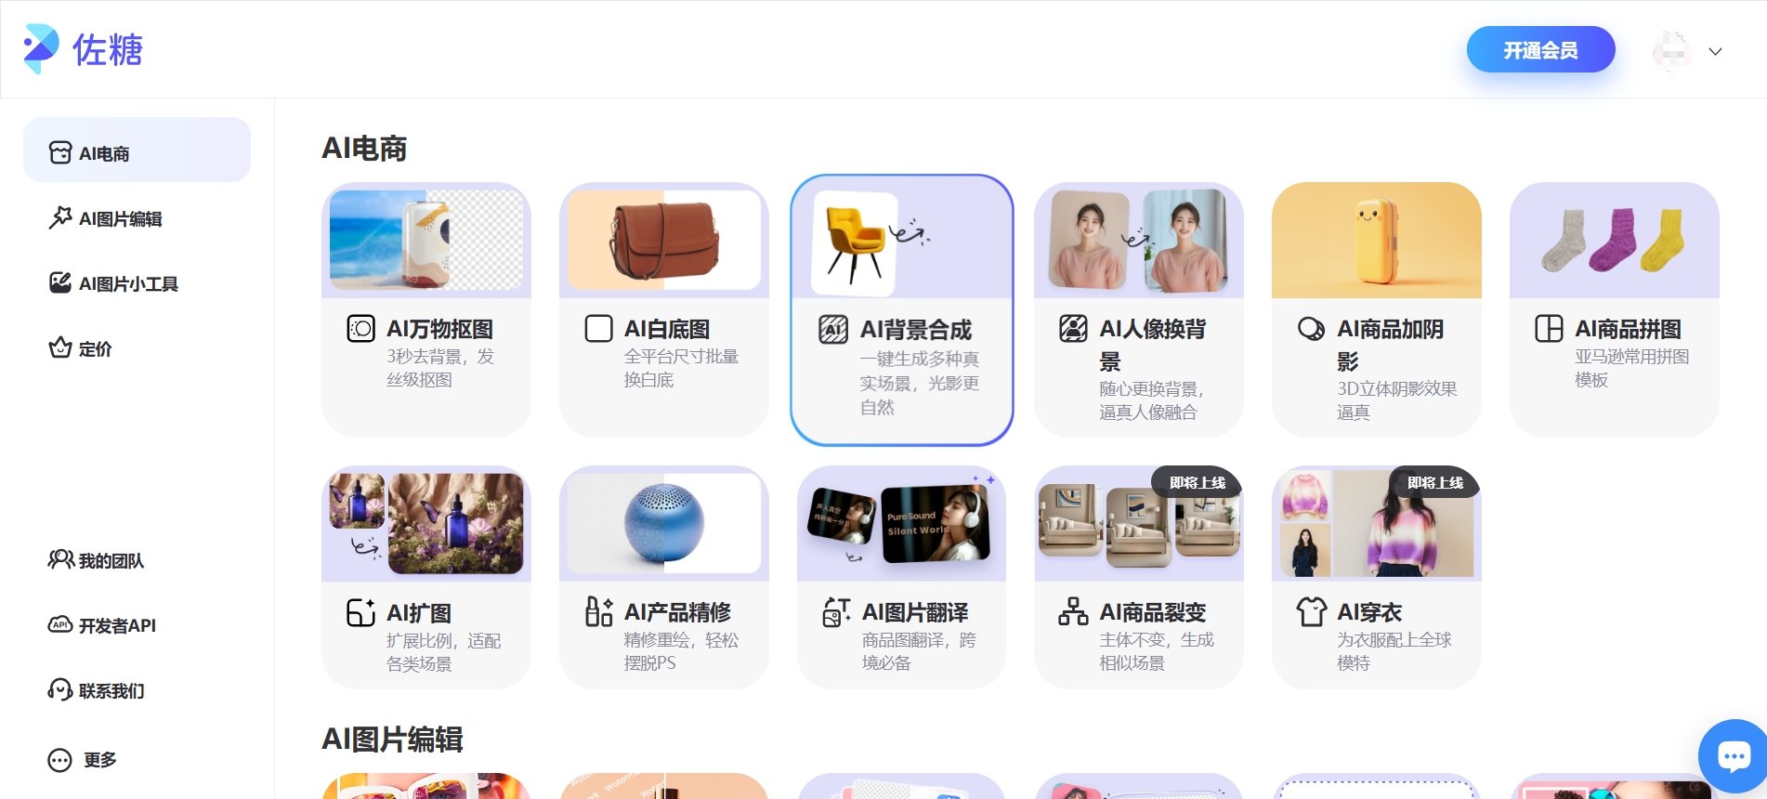Screen dimensions: 1767x799
Task: Click the AI图片小工具 image icon
Action: click(60, 282)
